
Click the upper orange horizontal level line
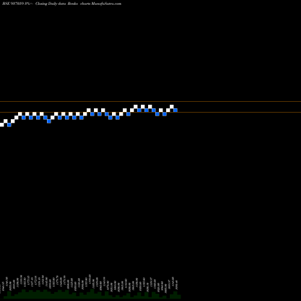[150, 101]
